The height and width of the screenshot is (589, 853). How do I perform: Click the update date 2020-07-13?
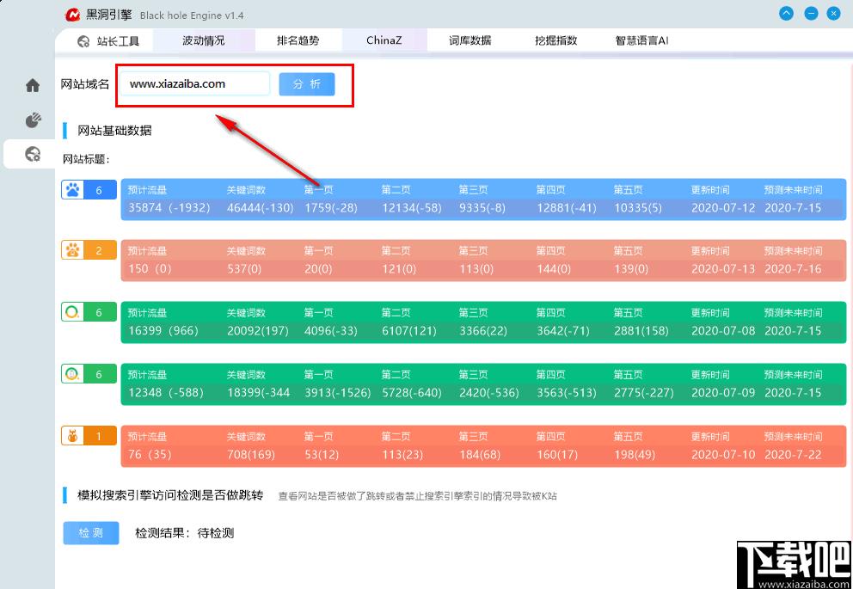(723, 268)
